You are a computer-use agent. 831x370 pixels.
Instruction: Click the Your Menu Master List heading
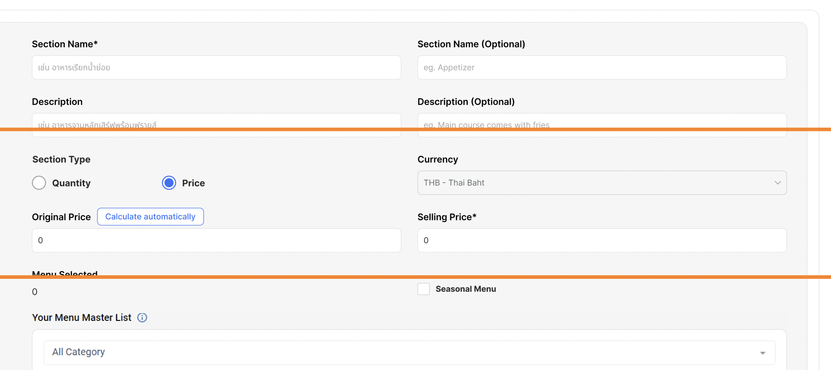(x=82, y=318)
